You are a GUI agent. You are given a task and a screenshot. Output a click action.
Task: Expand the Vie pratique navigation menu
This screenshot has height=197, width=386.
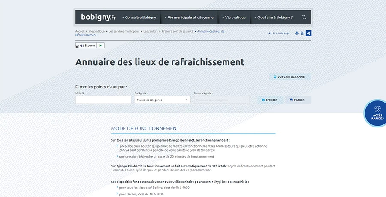pyautogui.click(x=234, y=18)
